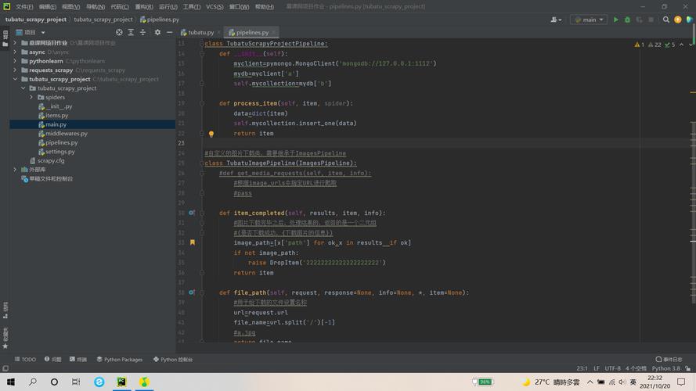Screen dimensions: 696x391
Task: Click the project panel settings gear icon
Action: point(157,32)
